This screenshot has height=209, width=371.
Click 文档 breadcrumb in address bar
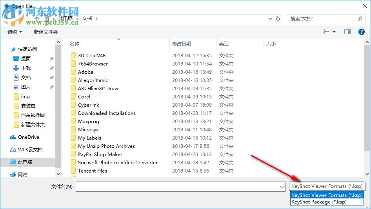coord(87,18)
